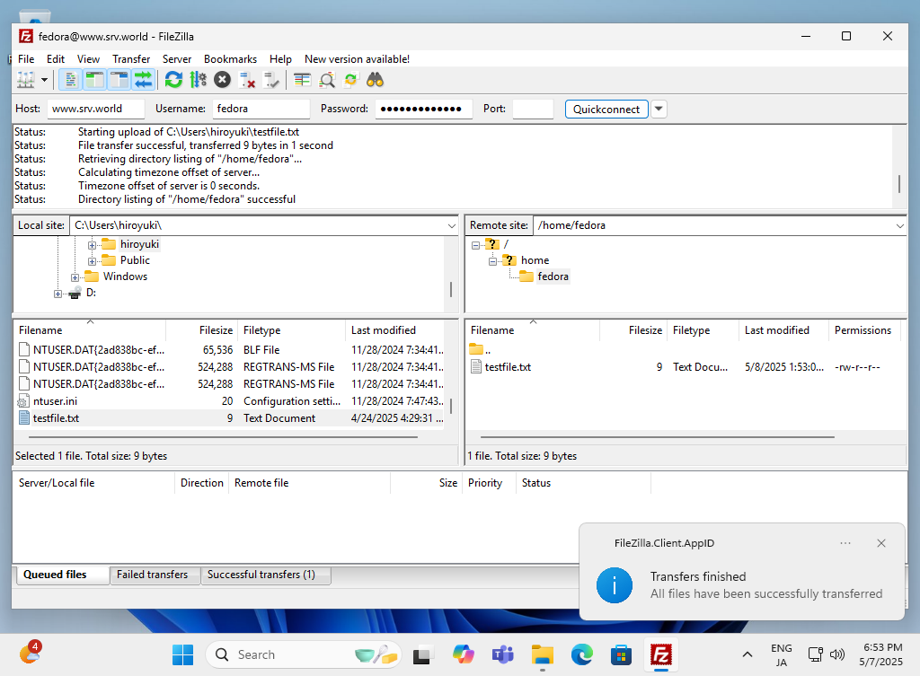
Task: Toggle remote directory tree display
Action: (x=119, y=80)
